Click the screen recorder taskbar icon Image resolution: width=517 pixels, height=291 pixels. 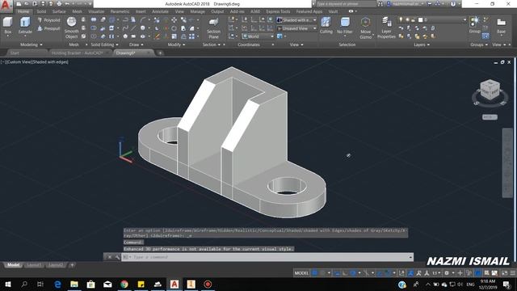pos(208,284)
